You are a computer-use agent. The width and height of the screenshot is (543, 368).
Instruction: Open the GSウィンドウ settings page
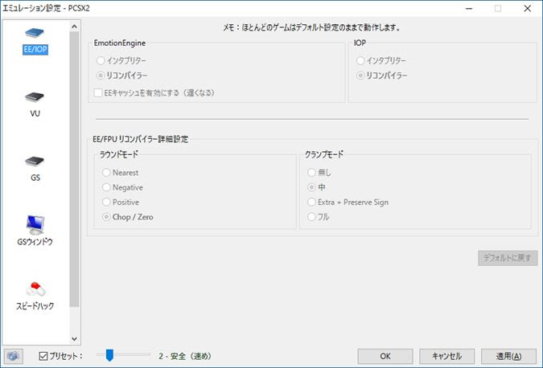(x=35, y=231)
